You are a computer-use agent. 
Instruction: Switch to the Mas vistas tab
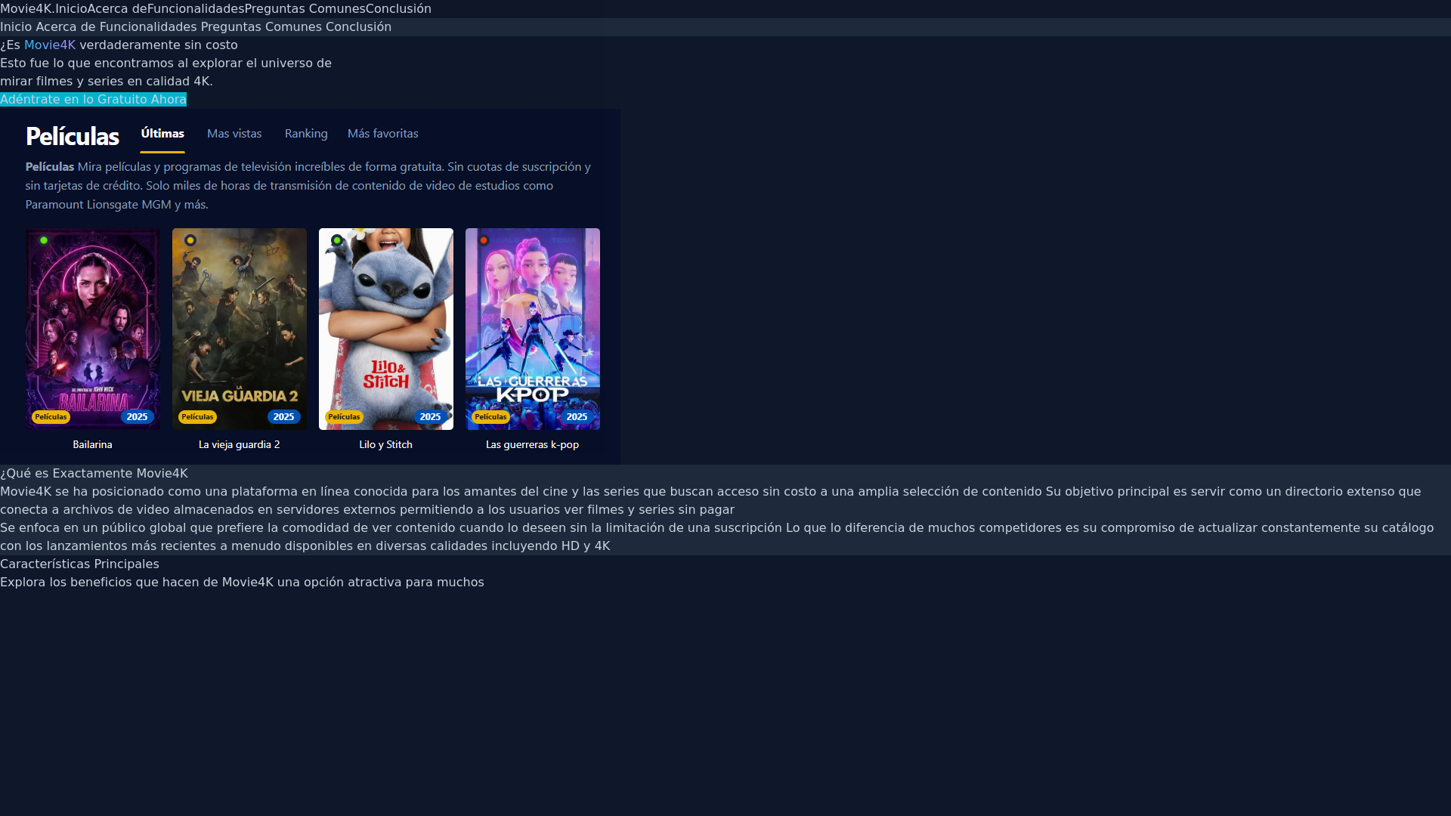click(234, 134)
